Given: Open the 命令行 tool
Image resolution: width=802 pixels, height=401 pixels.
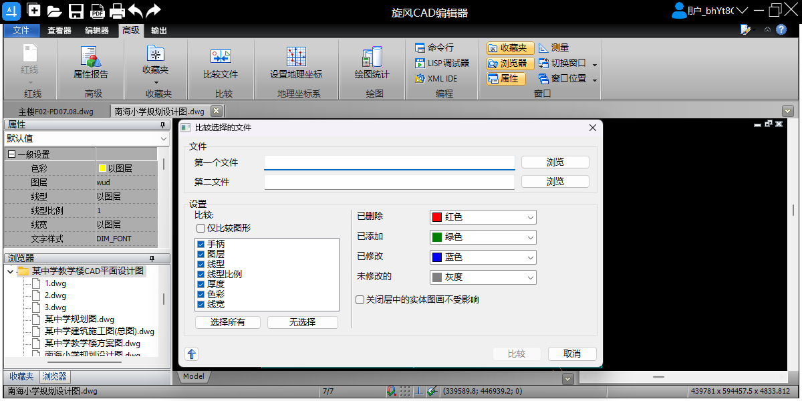Looking at the screenshot, I should pyautogui.click(x=434, y=47).
